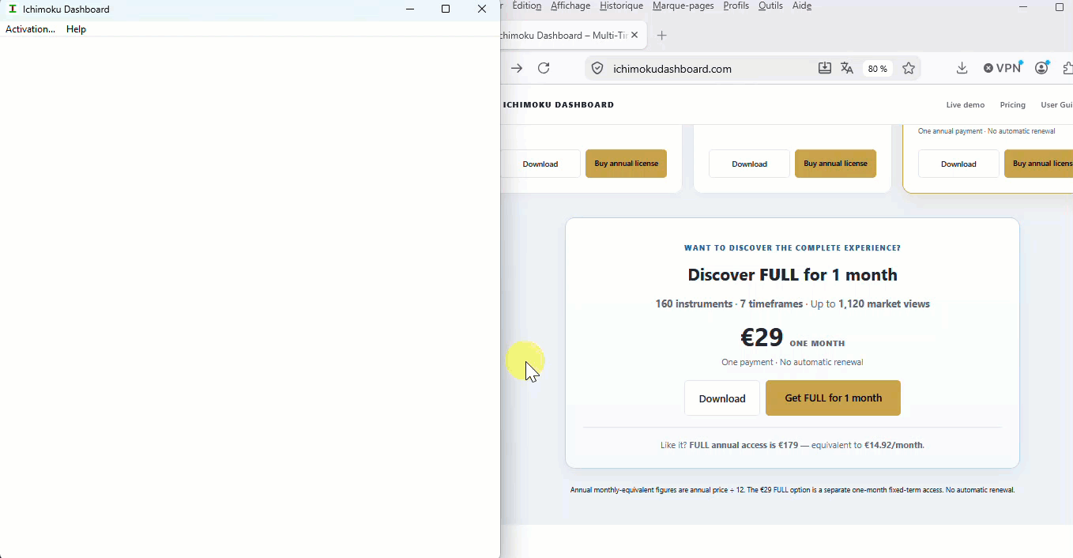Viewport: 1073px width, 558px height.
Task: Click the Ichimoku Dashboard app title icon
Action: 13,9
